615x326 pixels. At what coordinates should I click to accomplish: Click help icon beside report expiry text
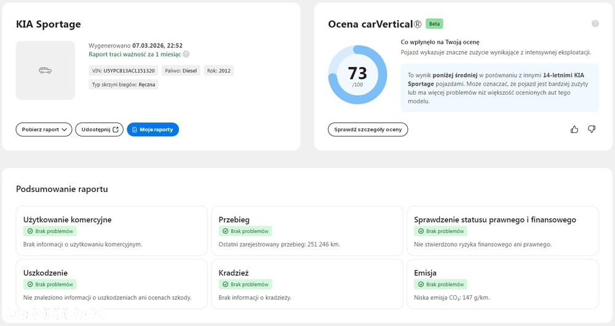tap(186, 54)
